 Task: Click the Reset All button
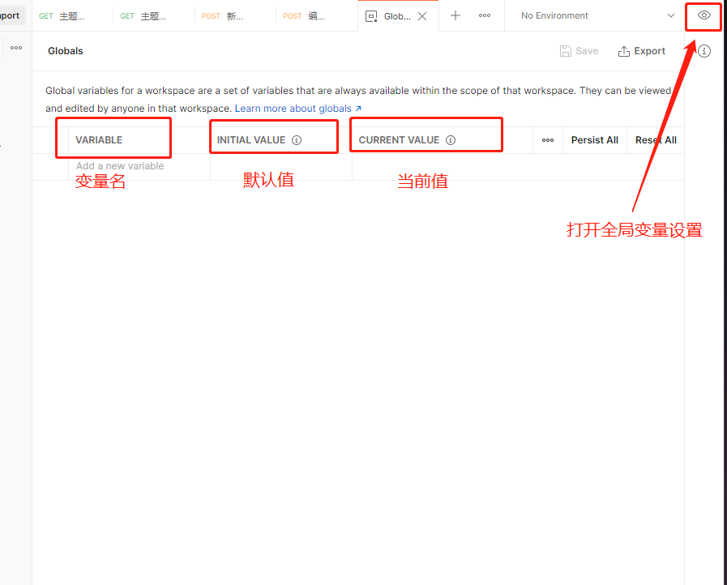pos(656,140)
